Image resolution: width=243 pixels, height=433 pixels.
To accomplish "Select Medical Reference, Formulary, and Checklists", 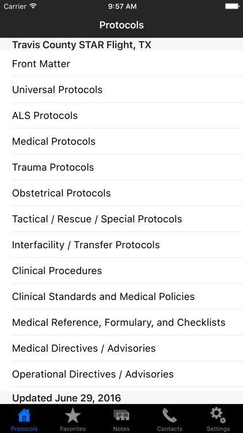I will coord(121,323).
